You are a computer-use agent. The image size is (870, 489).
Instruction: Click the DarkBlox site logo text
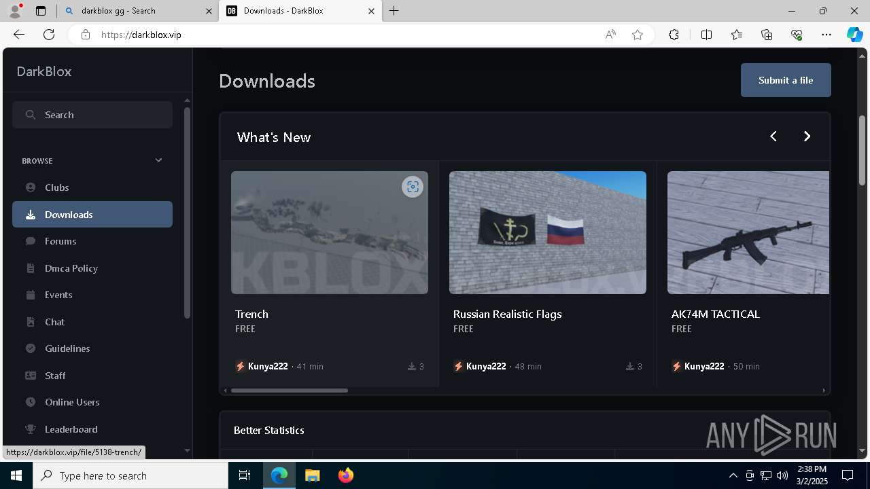44,71
